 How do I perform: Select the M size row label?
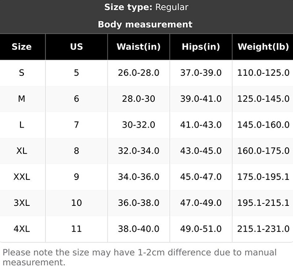21,99
